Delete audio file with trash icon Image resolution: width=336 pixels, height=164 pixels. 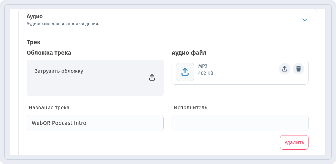point(298,69)
